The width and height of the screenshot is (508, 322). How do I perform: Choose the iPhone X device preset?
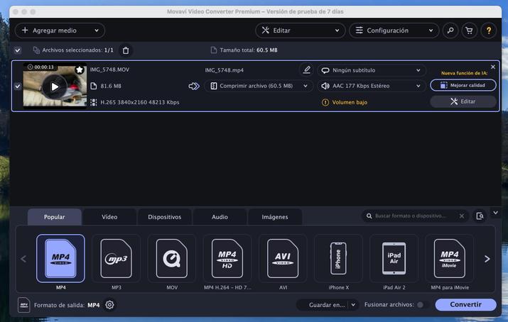point(338,259)
